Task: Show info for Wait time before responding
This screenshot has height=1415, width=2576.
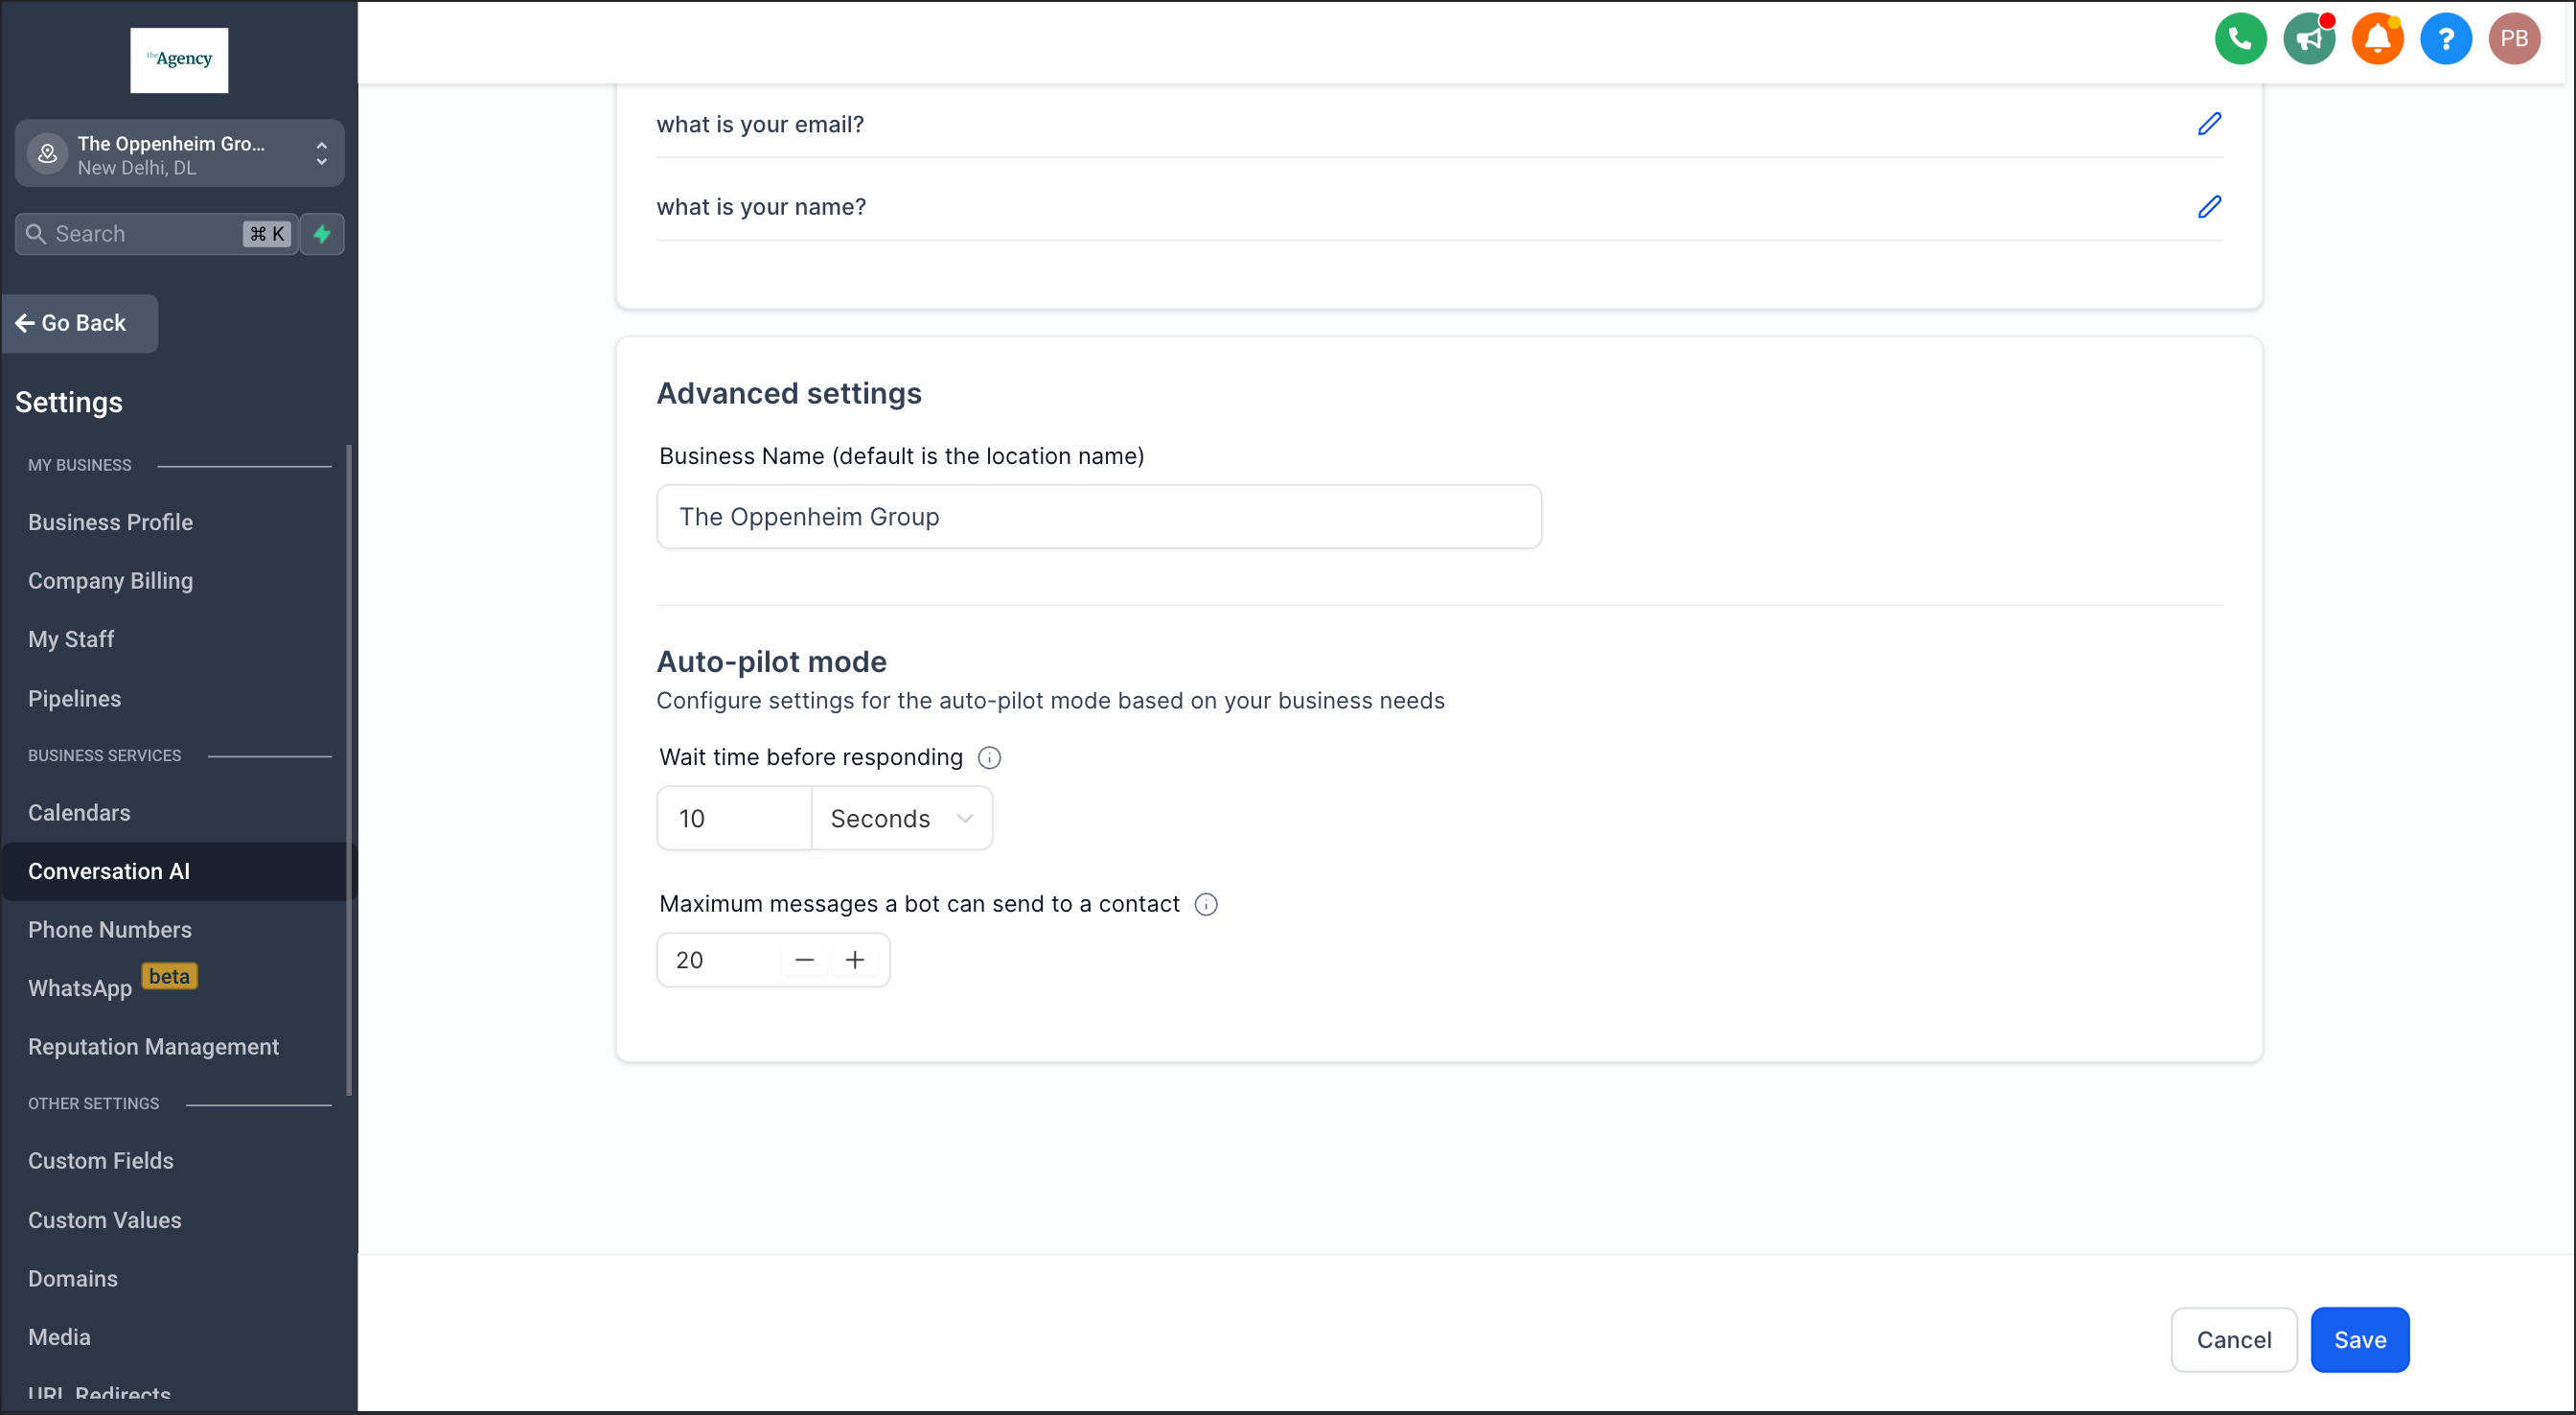Action: click(x=989, y=757)
